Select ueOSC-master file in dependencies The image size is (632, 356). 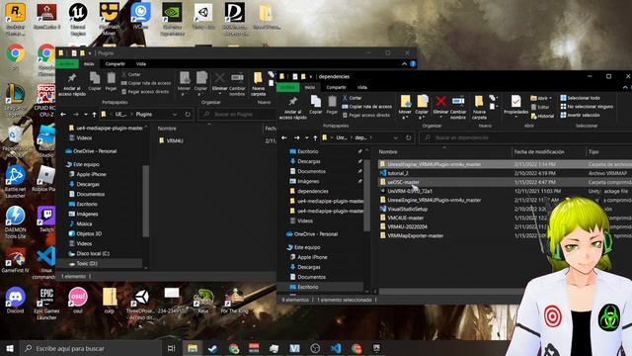coord(403,182)
